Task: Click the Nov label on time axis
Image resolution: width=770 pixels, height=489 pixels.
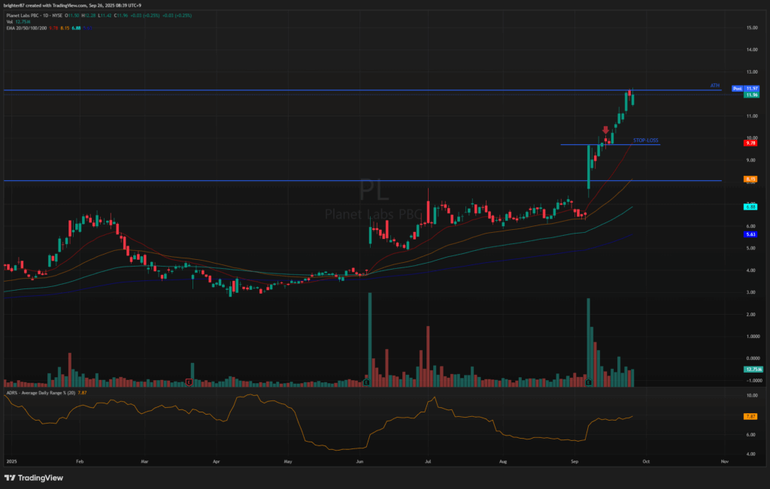Action: coord(724,461)
